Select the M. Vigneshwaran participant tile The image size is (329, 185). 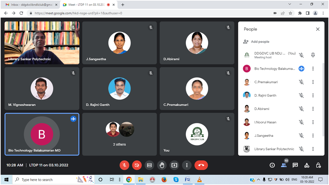[42, 88]
